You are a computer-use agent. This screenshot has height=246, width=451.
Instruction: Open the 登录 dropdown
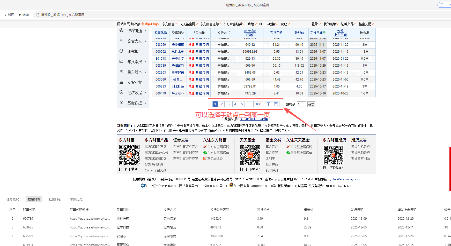coord(316,24)
